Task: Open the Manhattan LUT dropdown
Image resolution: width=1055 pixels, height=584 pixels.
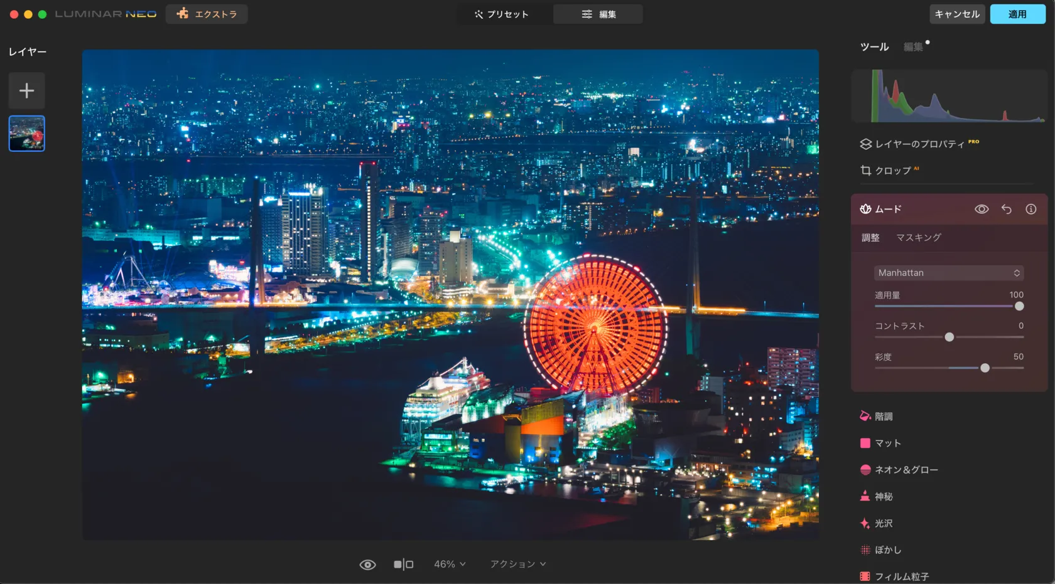Action: pos(948,273)
